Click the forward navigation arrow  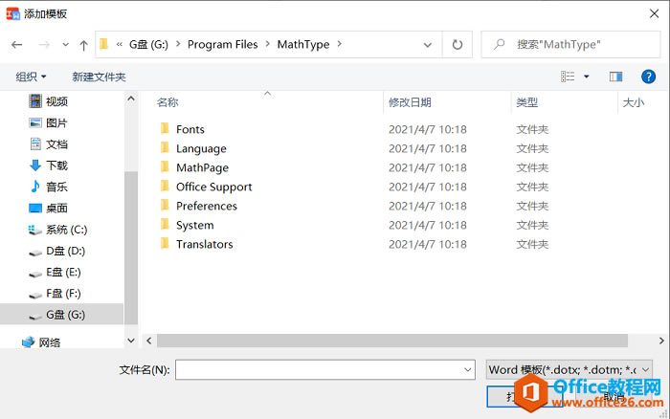[x=44, y=44]
